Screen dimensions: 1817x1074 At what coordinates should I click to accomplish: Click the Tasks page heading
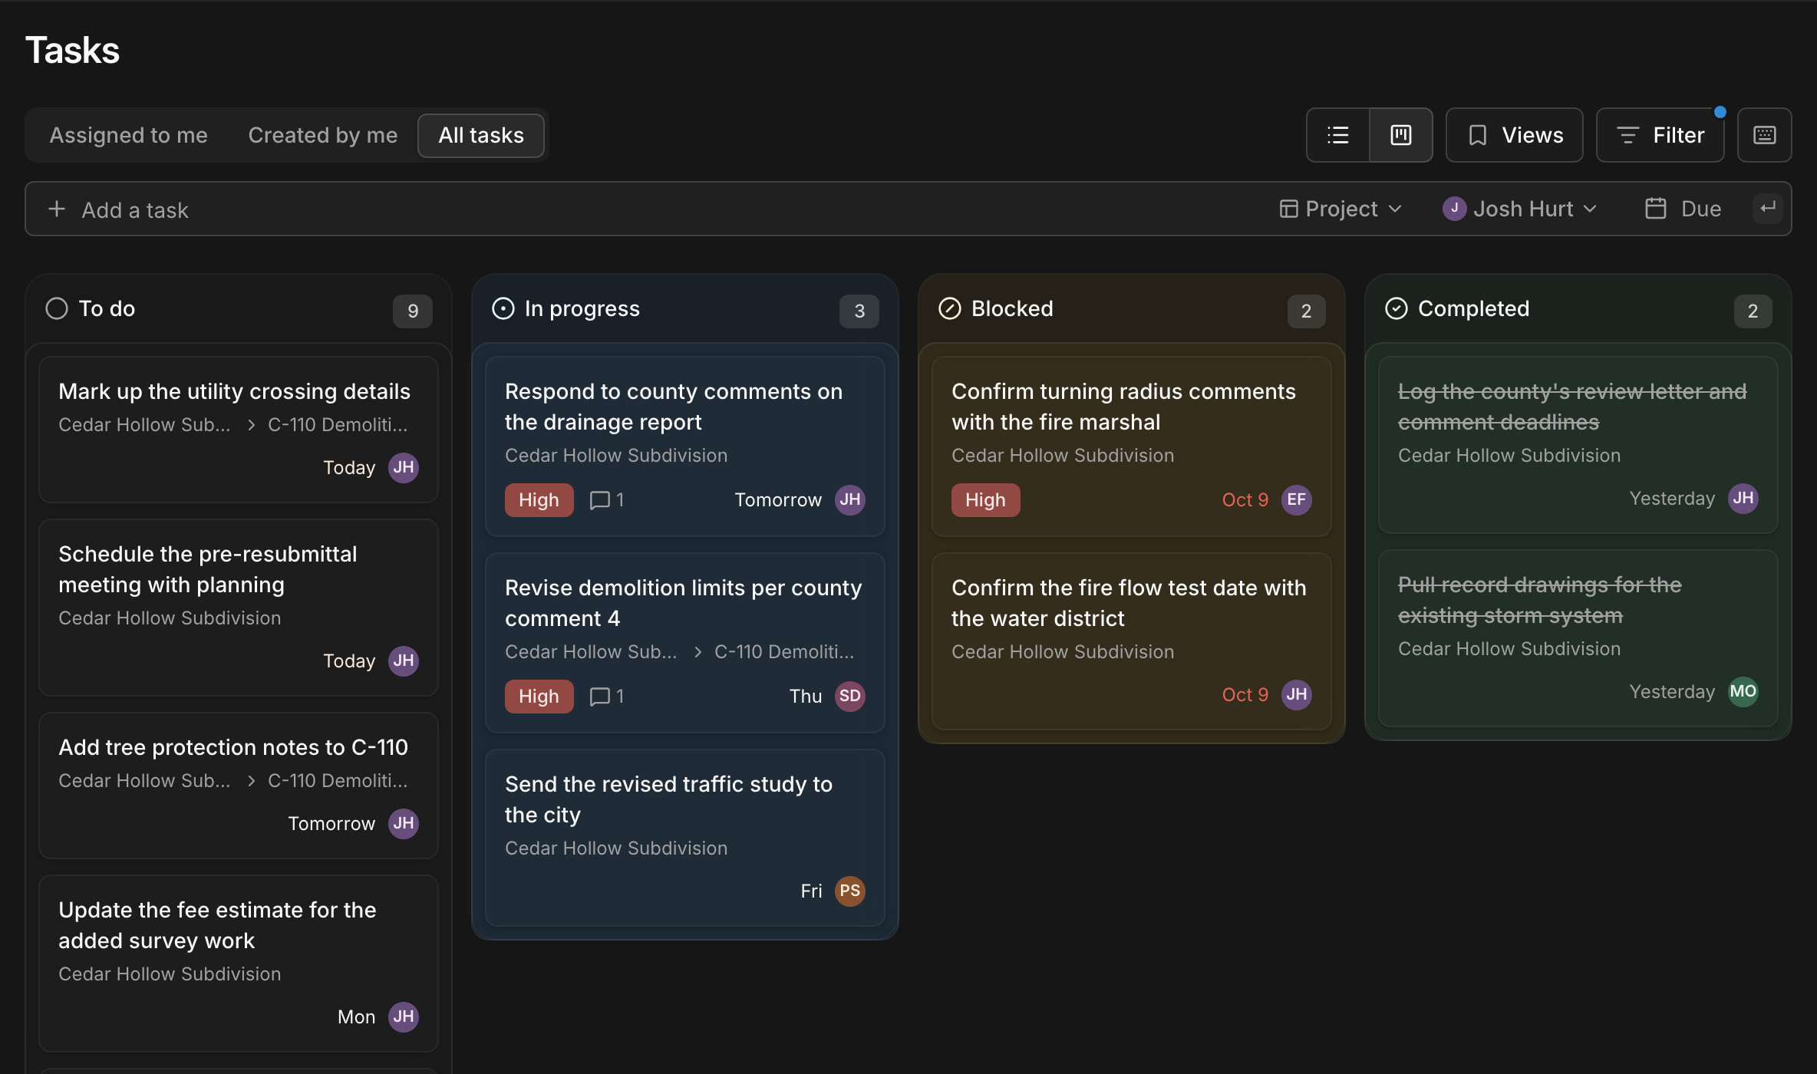[72, 51]
